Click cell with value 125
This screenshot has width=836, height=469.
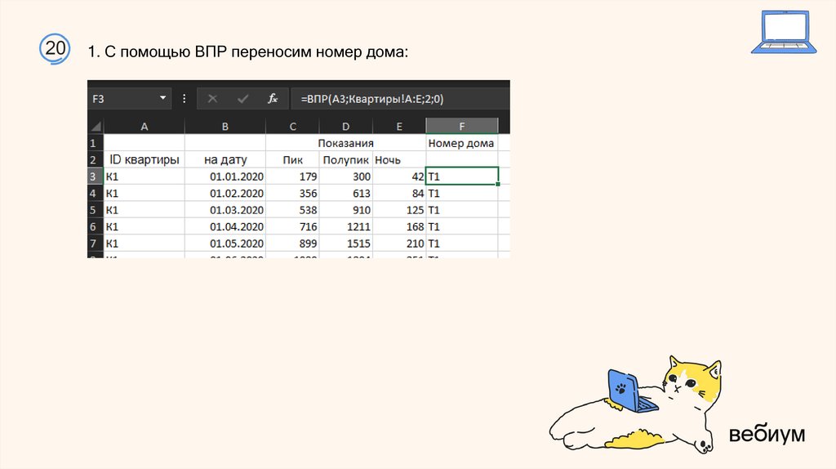point(399,210)
